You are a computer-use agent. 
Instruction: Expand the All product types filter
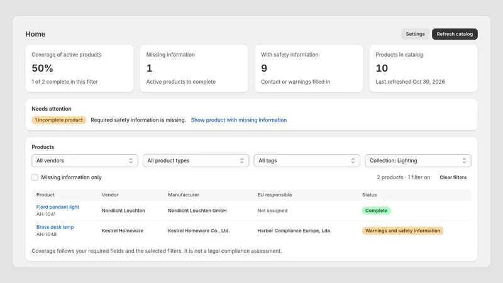tap(196, 161)
